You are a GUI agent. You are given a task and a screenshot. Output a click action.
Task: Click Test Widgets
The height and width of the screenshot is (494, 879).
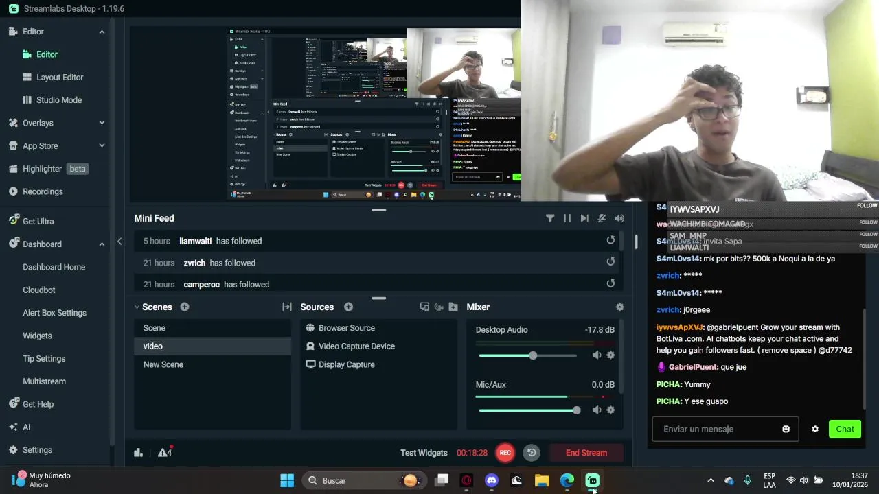pos(424,453)
